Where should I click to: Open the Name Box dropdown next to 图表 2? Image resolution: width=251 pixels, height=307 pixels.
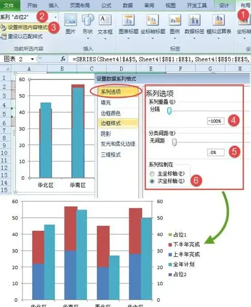click(x=32, y=59)
